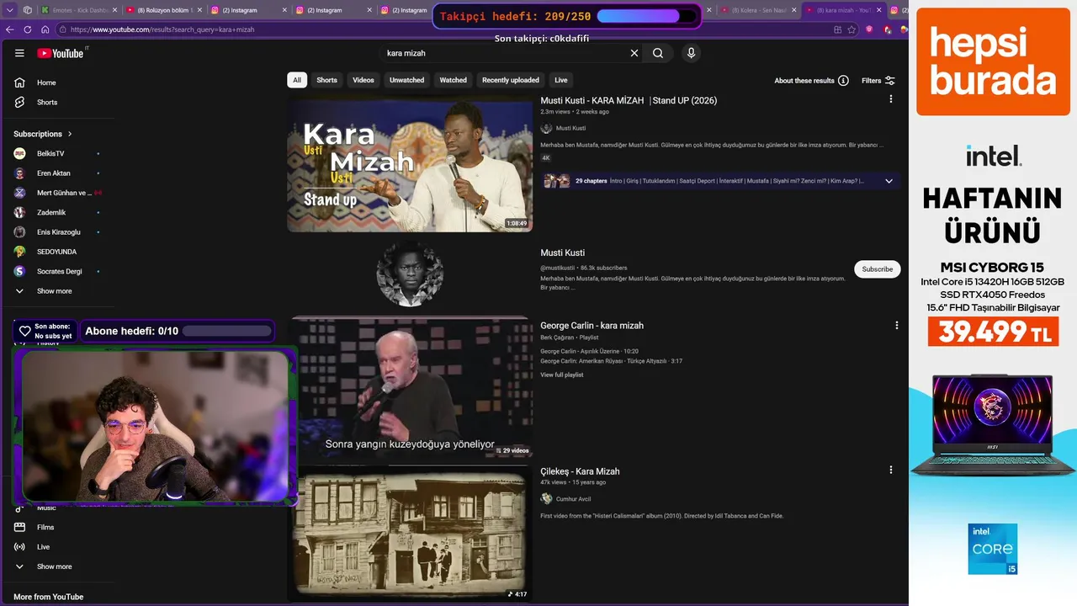The image size is (1077, 606).
Task: Select the Videos filter chip
Action: coord(363,80)
